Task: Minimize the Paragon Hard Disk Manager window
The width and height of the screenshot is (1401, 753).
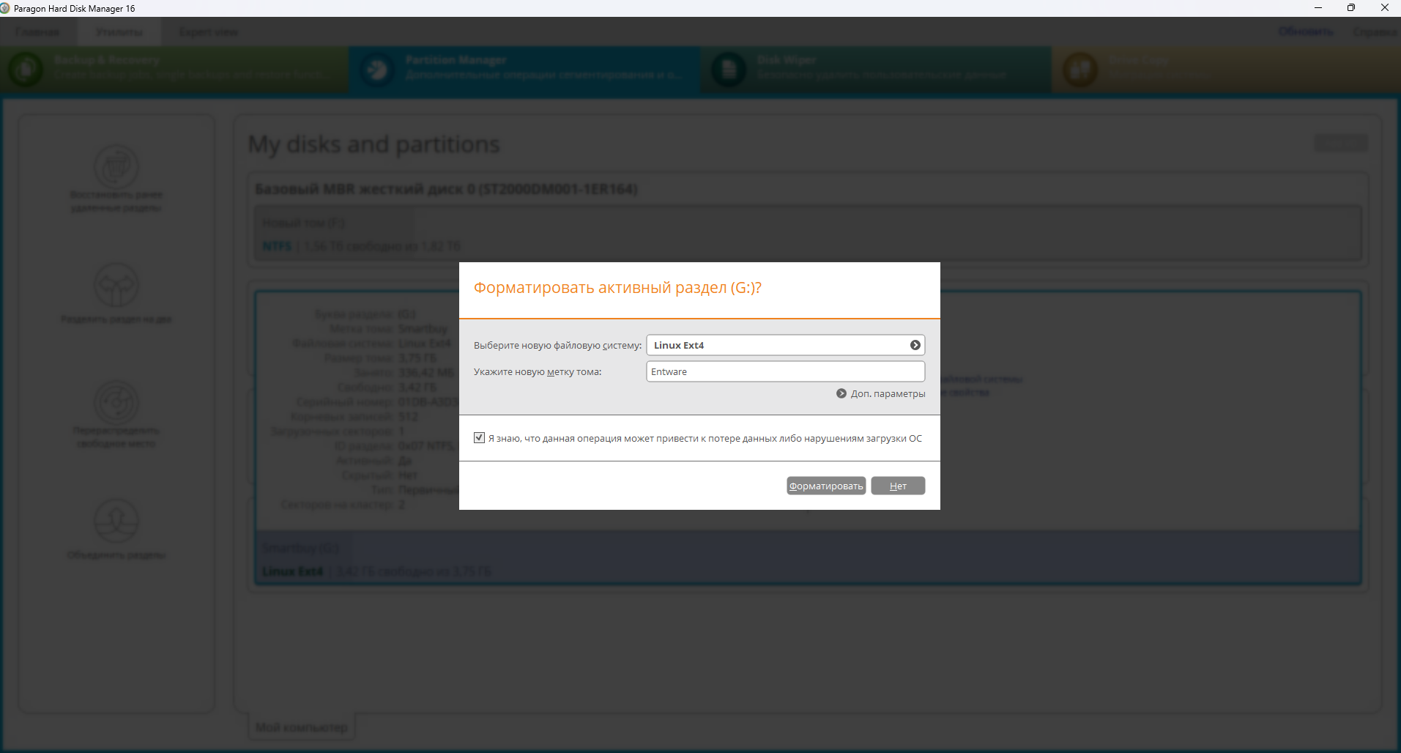Action: pos(1318,8)
